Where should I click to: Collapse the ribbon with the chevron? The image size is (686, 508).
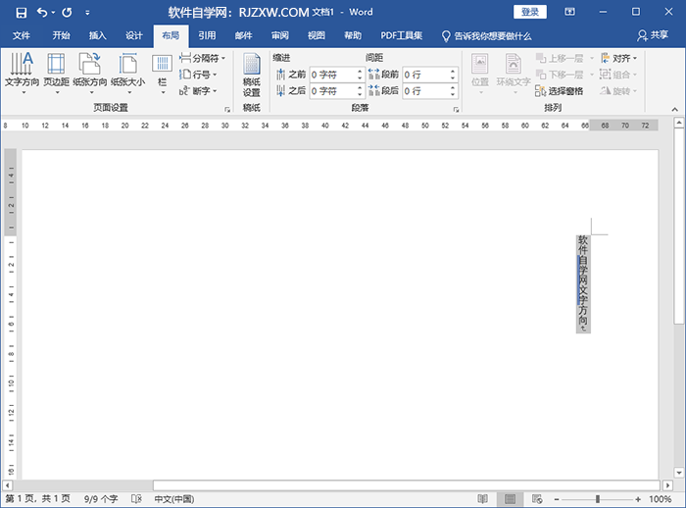(674, 110)
